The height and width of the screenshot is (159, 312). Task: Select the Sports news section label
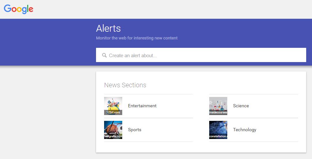(x=134, y=130)
